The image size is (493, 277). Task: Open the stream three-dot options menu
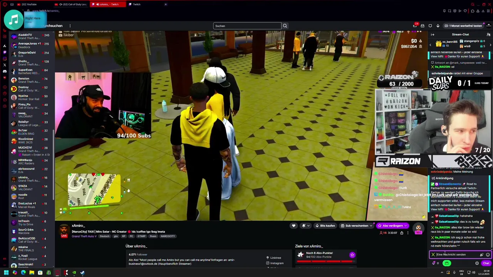[408, 233]
